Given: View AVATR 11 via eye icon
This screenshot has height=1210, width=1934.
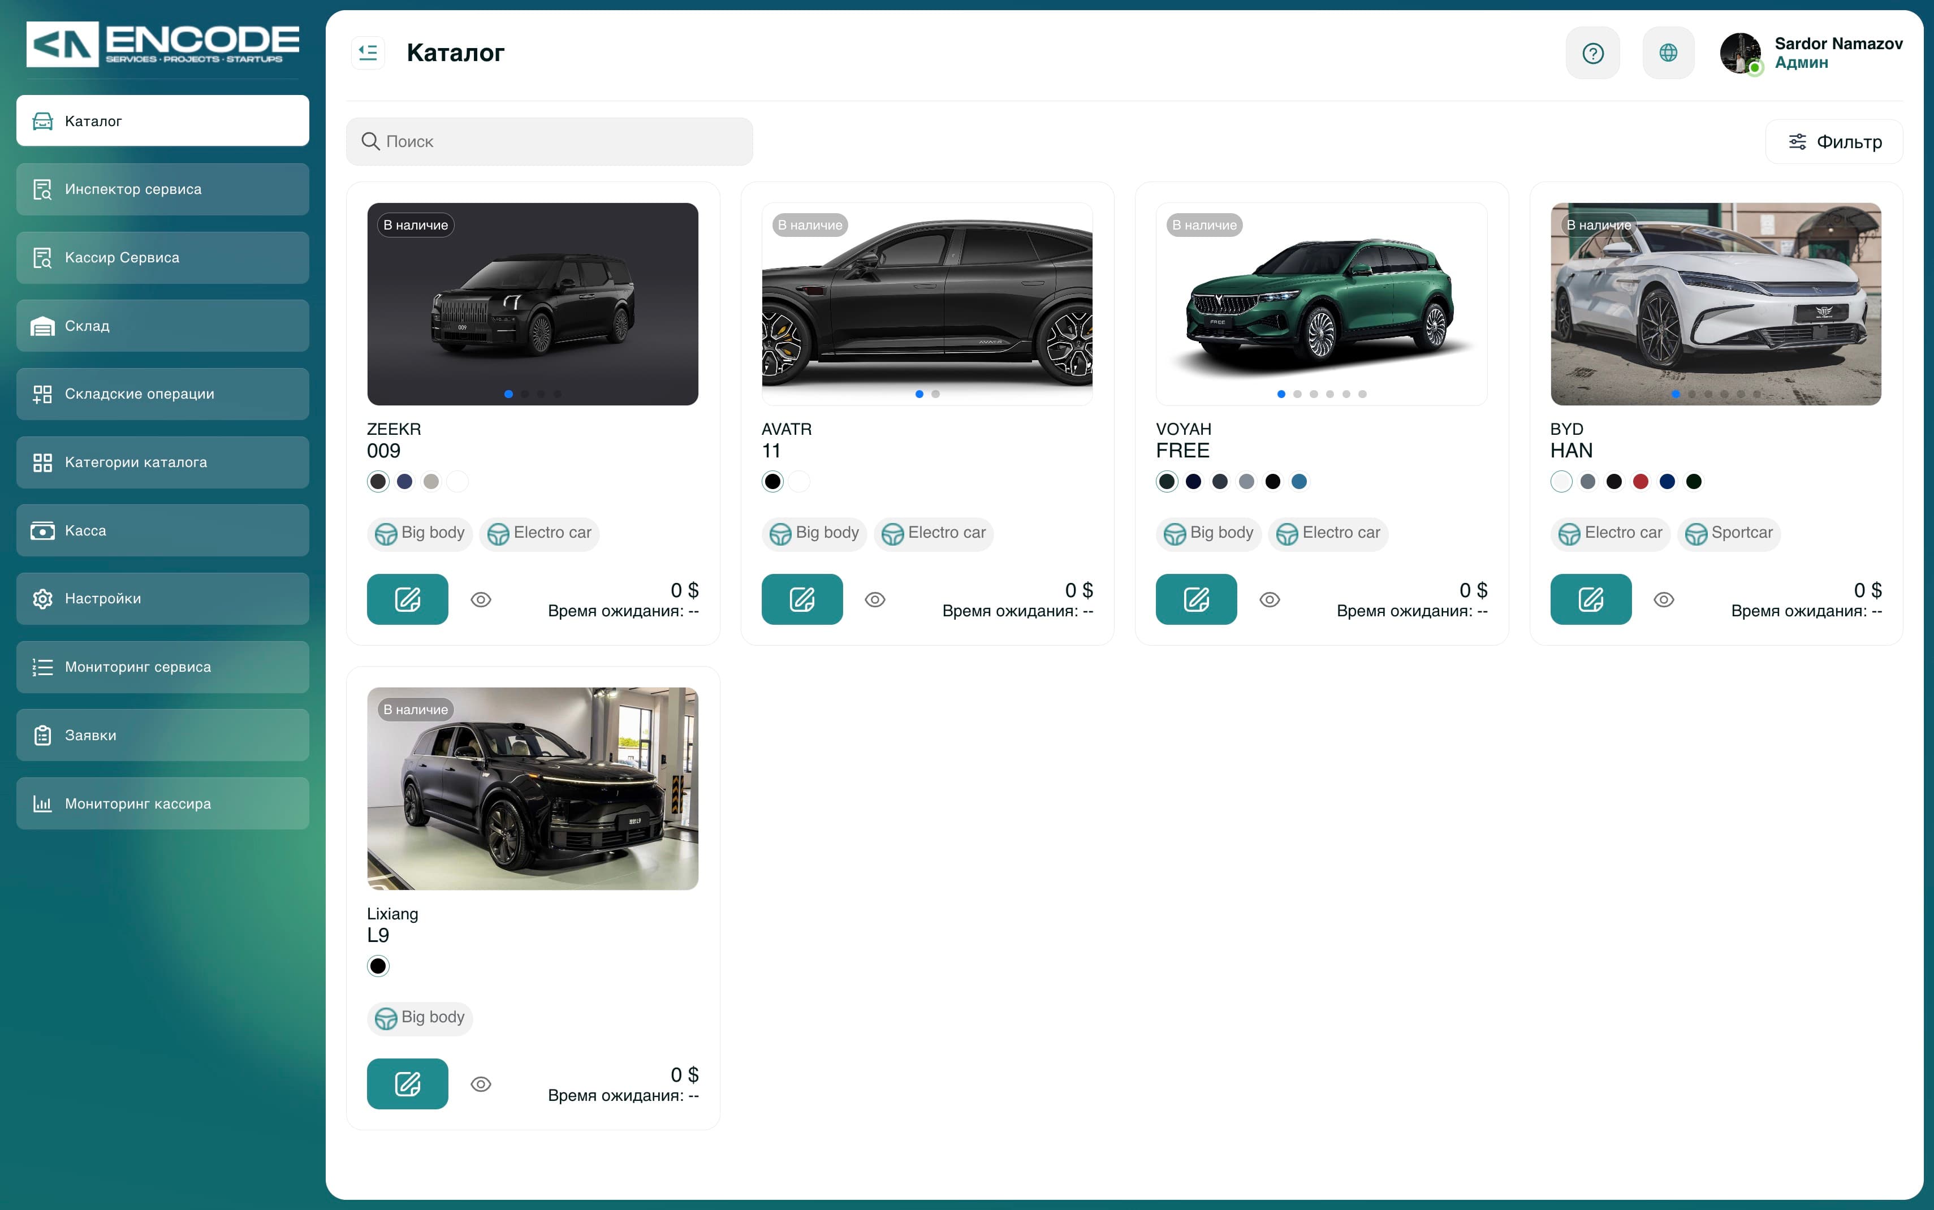Looking at the screenshot, I should pos(875,599).
